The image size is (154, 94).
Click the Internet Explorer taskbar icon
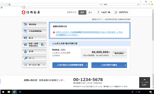[x=14, y=92]
